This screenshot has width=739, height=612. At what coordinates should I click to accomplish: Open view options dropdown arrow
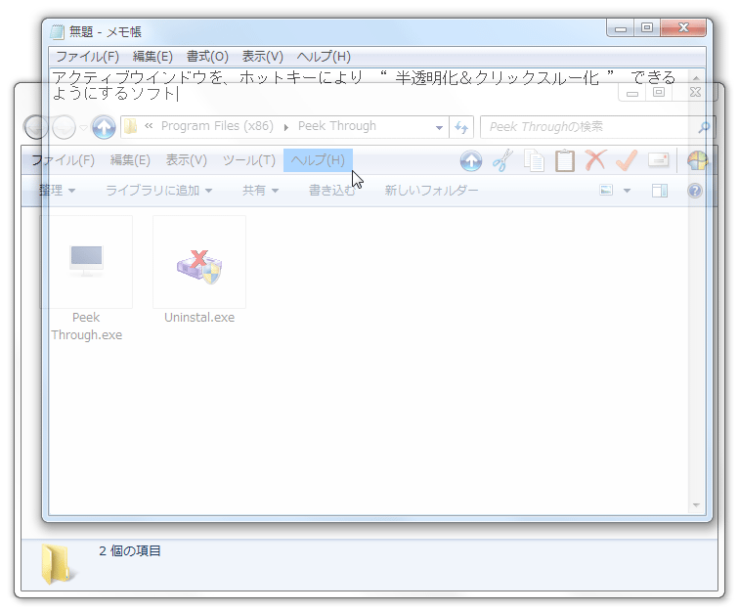pyautogui.click(x=627, y=191)
